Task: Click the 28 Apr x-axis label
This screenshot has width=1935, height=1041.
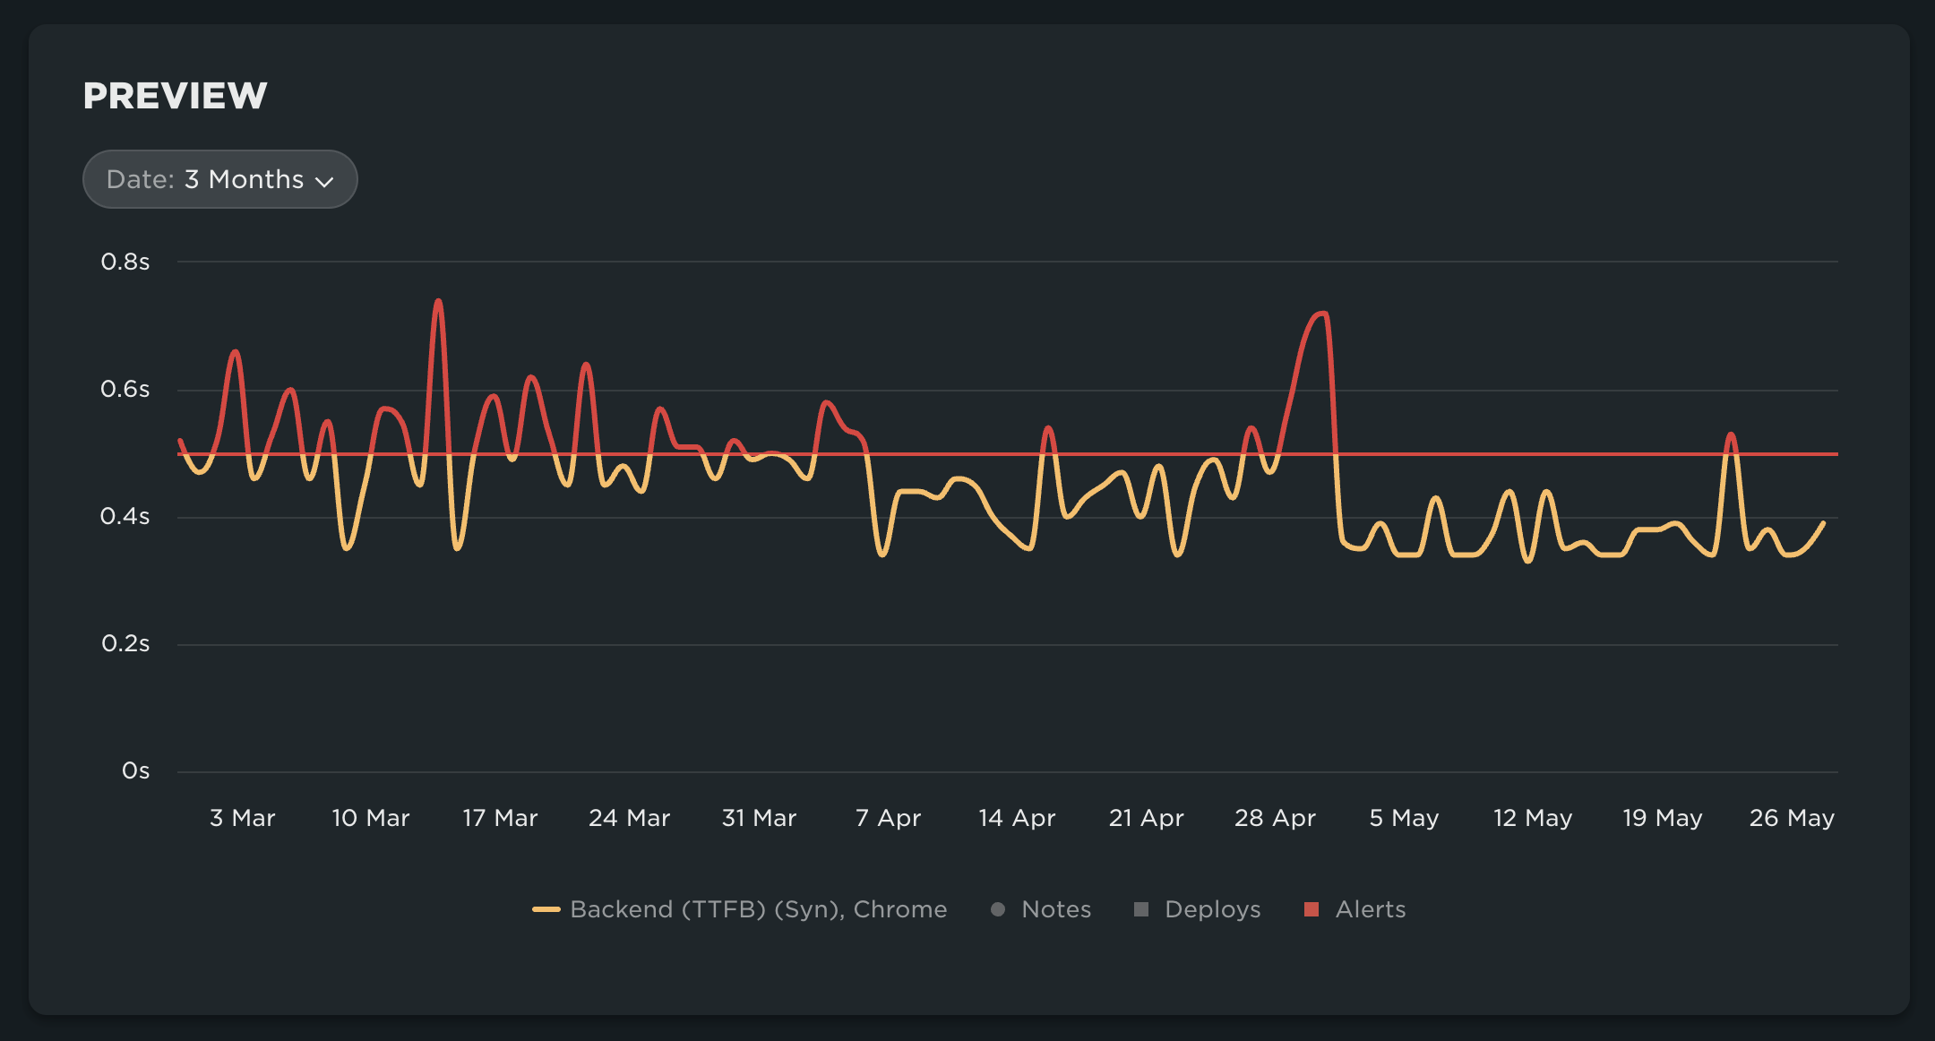Action: click(x=1275, y=818)
